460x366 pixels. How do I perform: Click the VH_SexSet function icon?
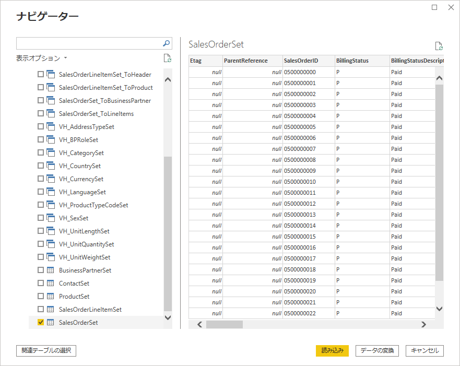(x=51, y=218)
